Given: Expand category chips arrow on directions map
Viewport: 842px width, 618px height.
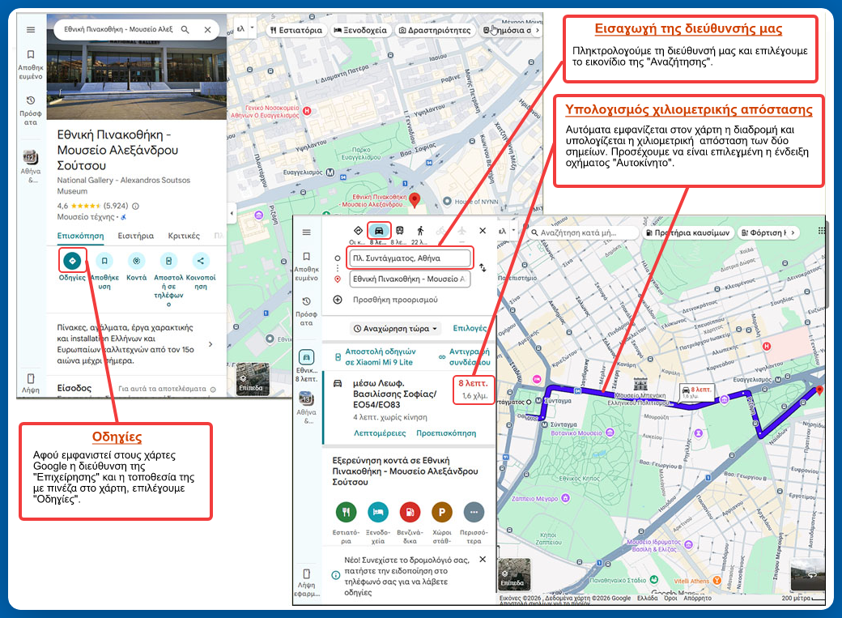Looking at the screenshot, I should coord(793,232).
